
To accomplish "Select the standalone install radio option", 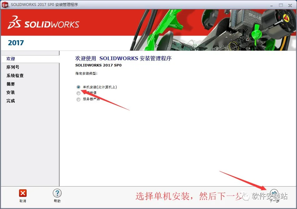I will (78, 87).
